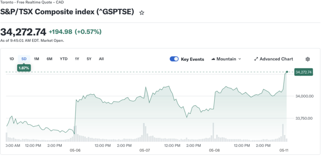This screenshot has height=156, width=322.
Task: Show All historical data range
Action: click(101, 59)
